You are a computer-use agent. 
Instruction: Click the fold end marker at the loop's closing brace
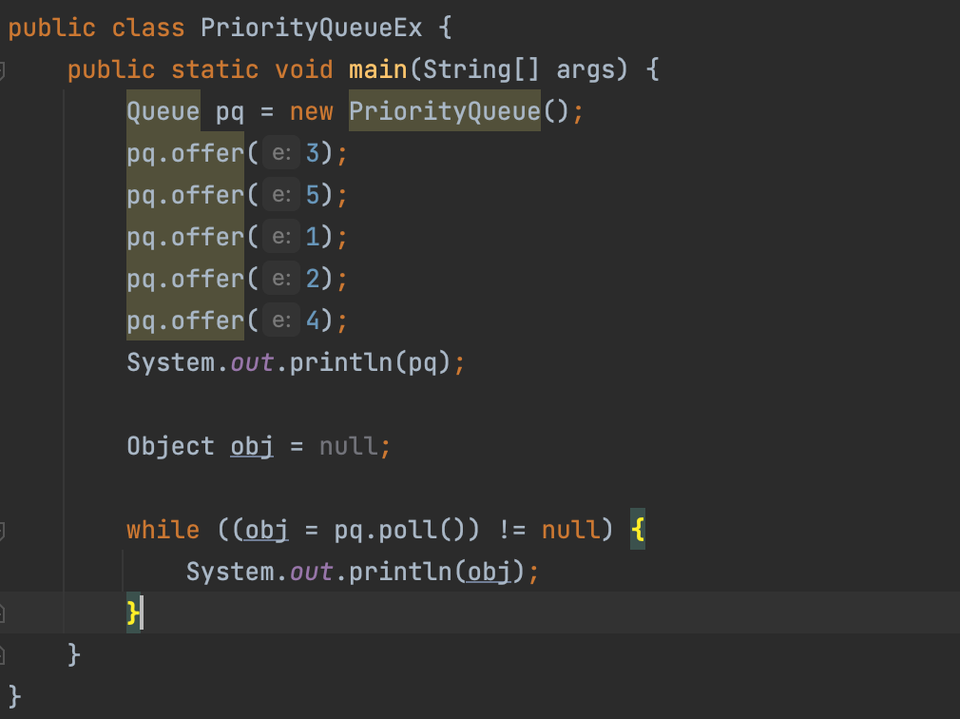(2, 613)
